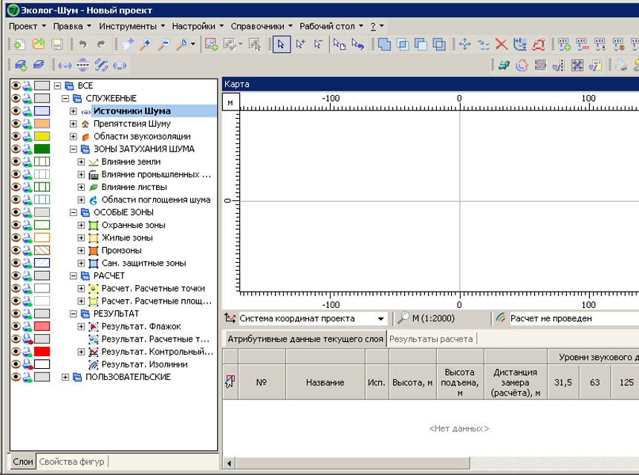Click the red swatch of Результат. Контрольный

tap(42, 351)
